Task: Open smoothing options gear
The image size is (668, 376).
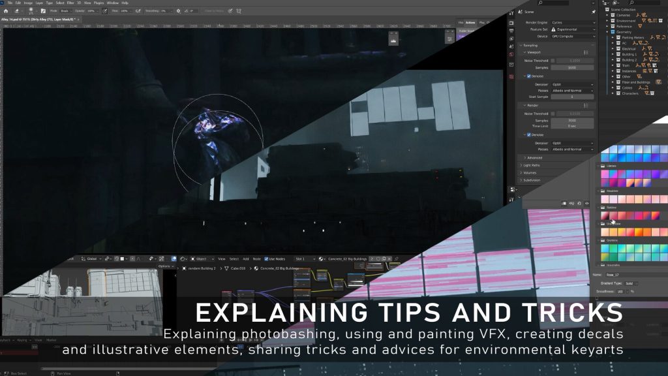Action: click(178, 11)
